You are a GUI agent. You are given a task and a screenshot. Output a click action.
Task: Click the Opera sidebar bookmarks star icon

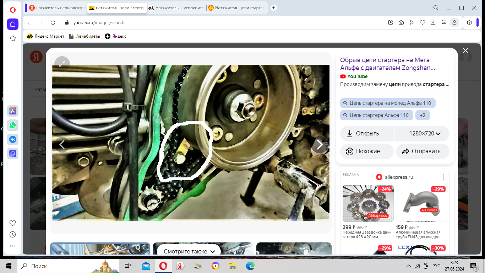click(x=13, y=38)
